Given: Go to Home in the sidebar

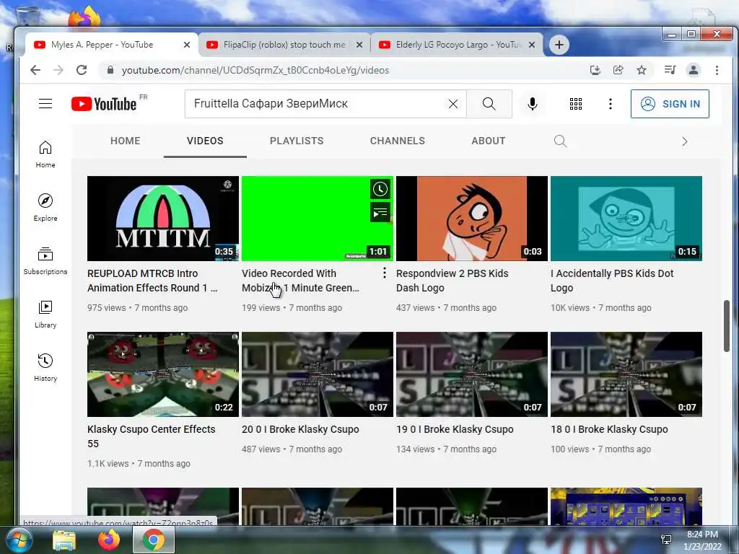Looking at the screenshot, I should [45, 154].
